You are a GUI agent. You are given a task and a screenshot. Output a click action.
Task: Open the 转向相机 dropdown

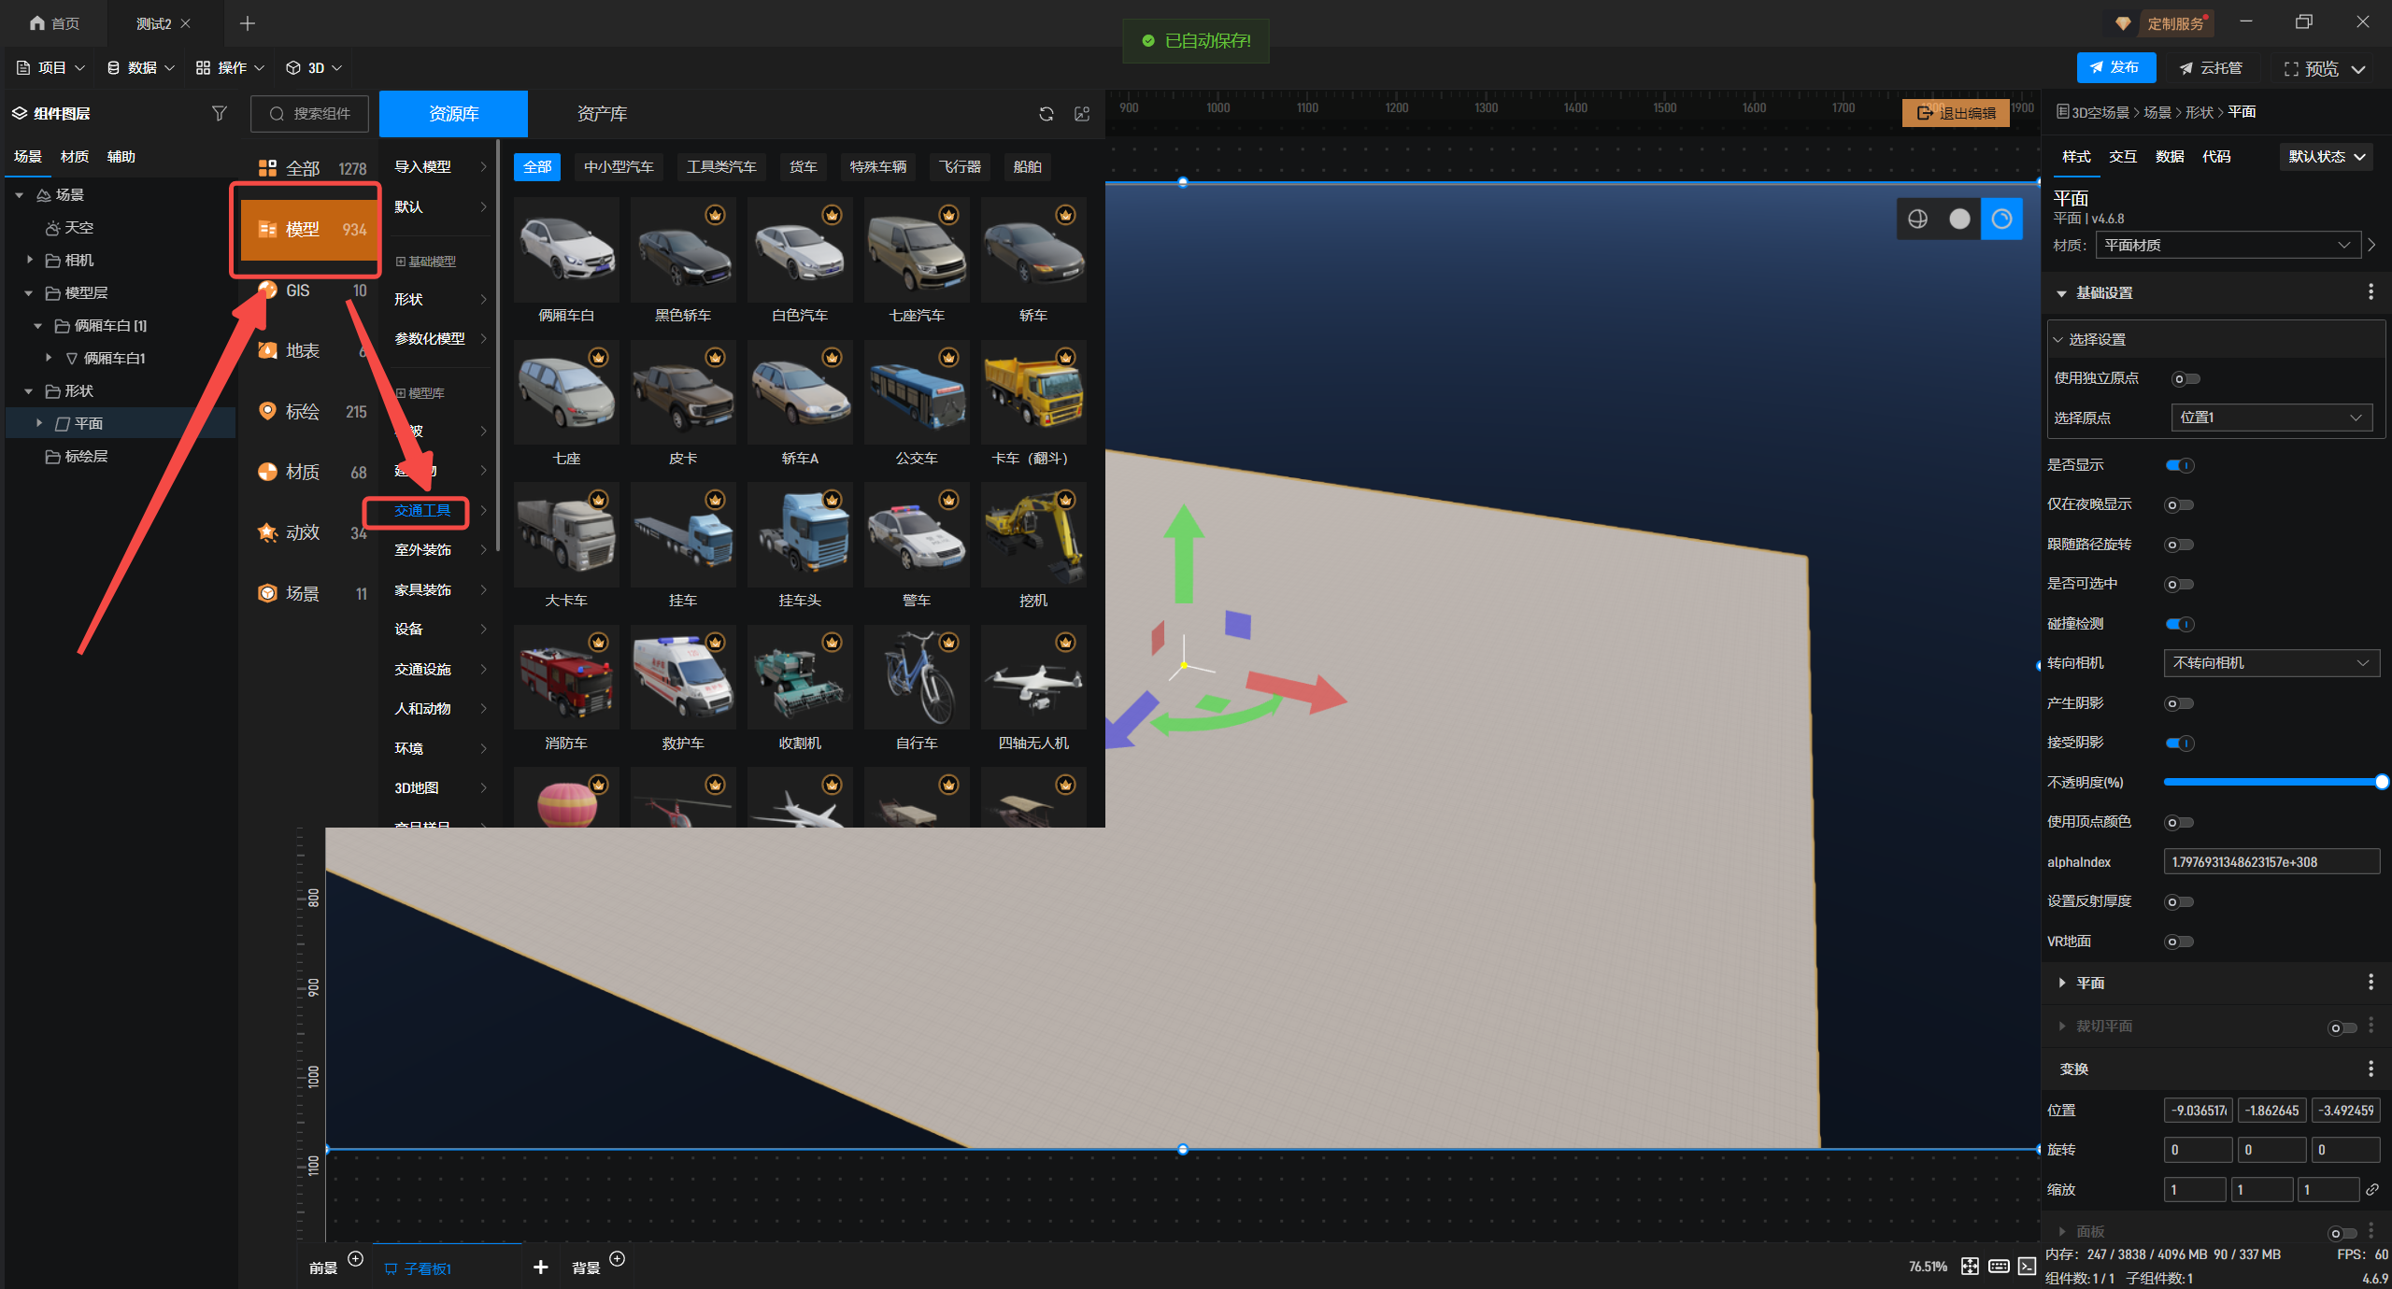tap(2271, 663)
